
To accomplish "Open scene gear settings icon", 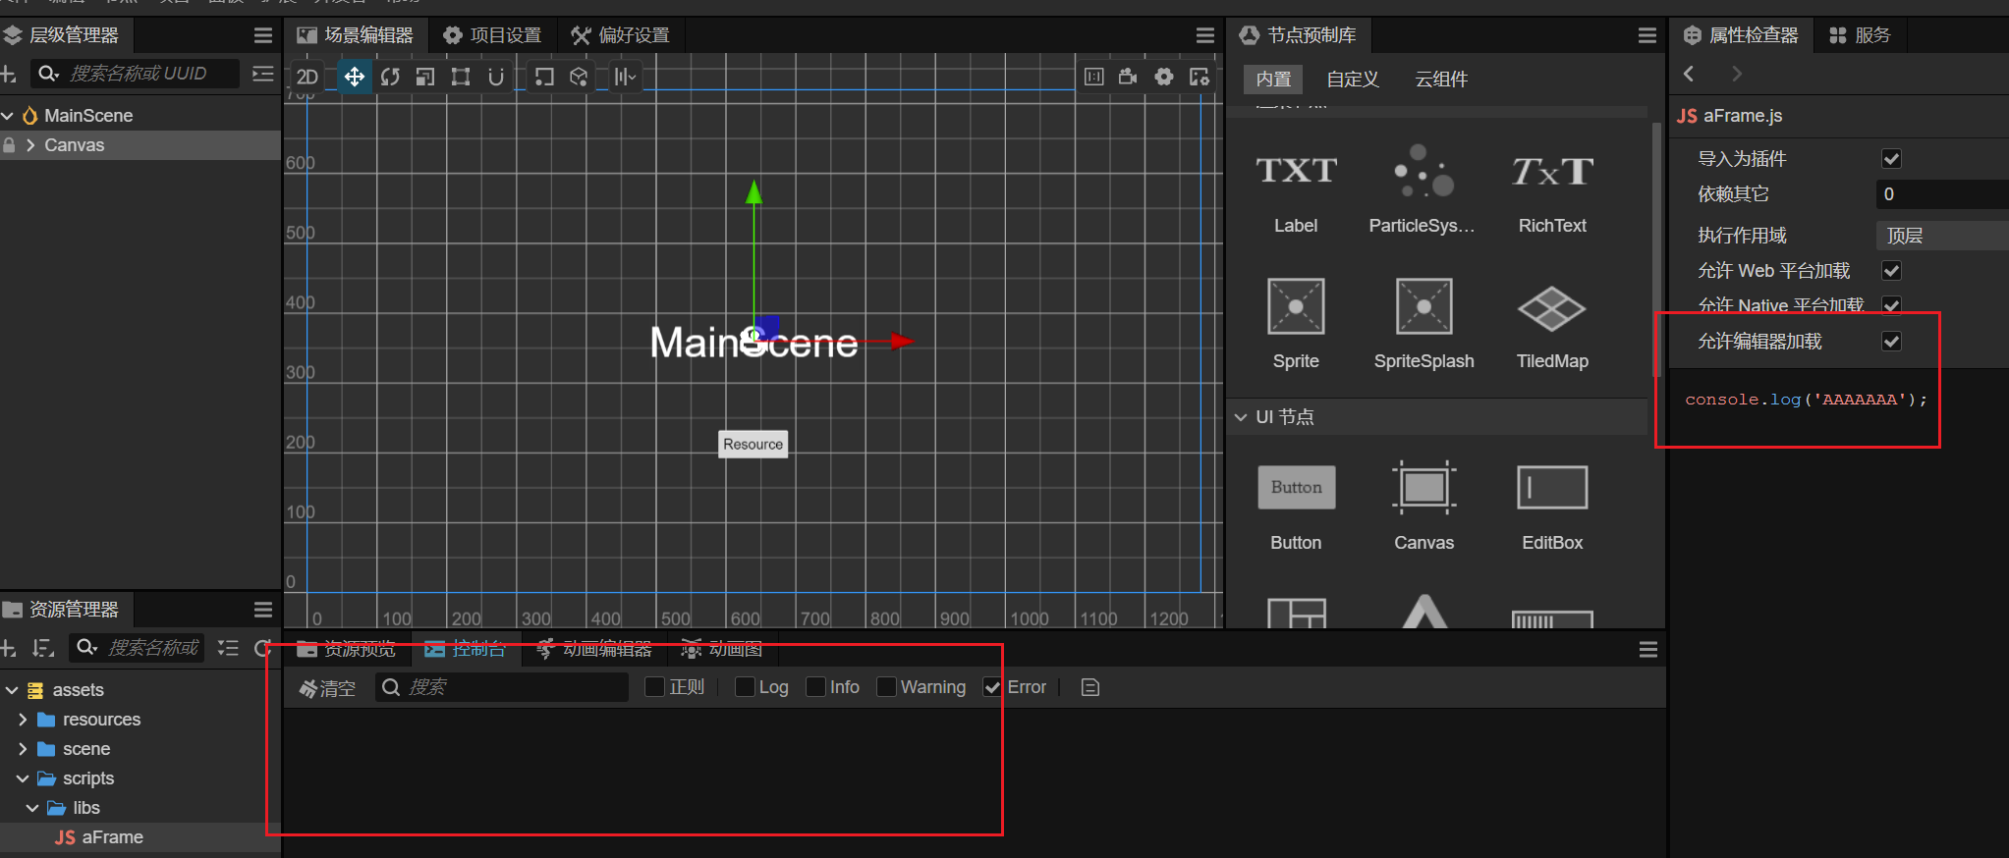I will [1164, 77].
